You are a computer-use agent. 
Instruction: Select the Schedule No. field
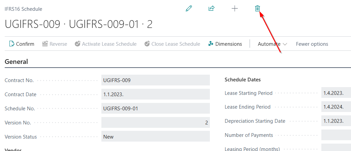coord(156,109)
